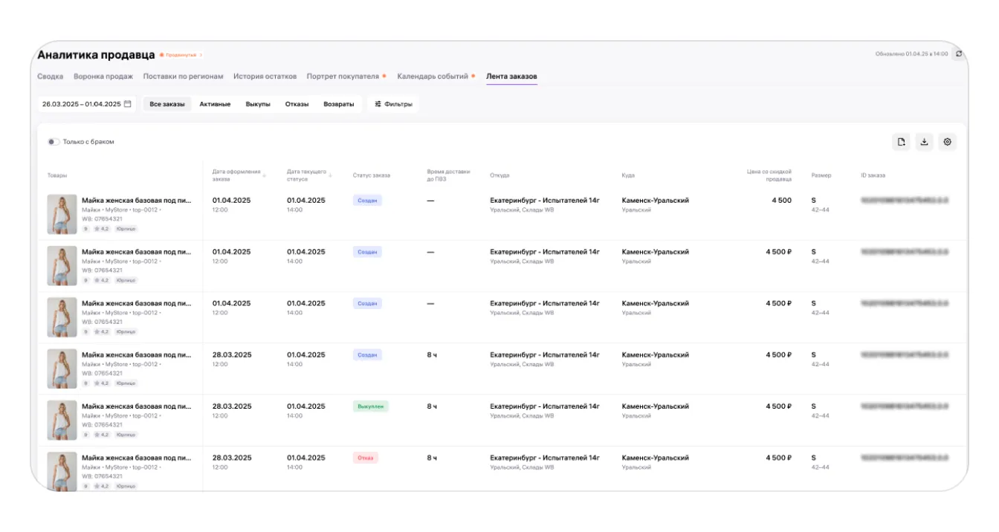Select 'Возвраты' orders button

click(338, 104)
